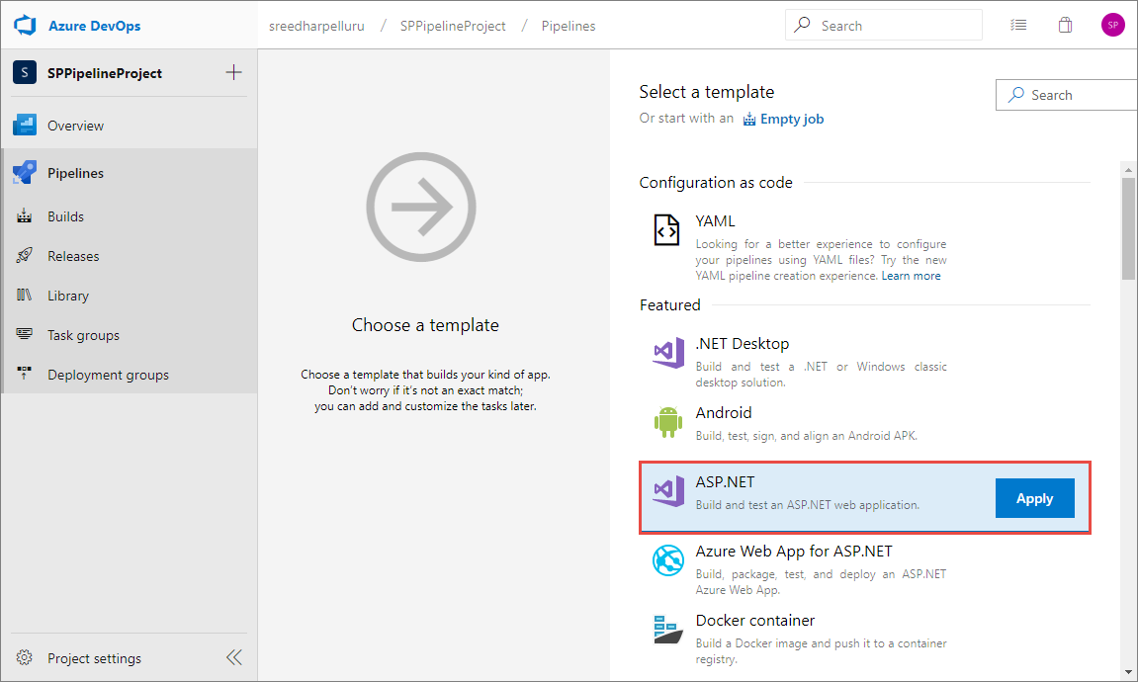Select the Overview section
The height and width of the screenshot is (682, 1138).
[x=74, y=125]
